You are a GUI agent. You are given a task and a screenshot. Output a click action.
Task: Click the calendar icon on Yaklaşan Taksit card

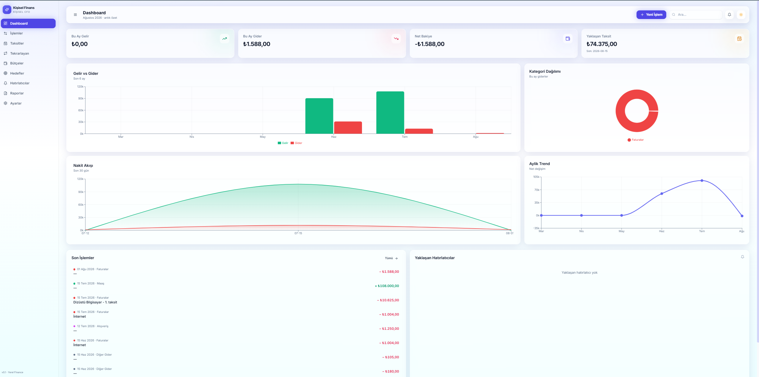point(739,39)
